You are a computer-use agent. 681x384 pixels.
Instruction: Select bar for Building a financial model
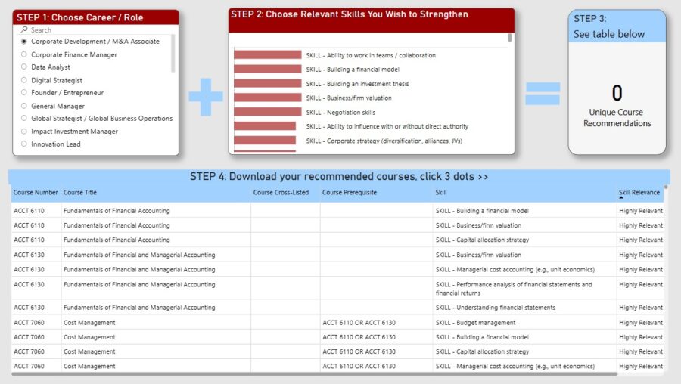(268, 69)
